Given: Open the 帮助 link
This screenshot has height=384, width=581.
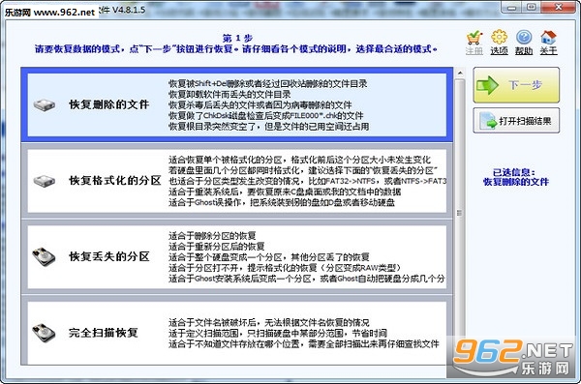Looking at the screenshot, I should 524,50.
